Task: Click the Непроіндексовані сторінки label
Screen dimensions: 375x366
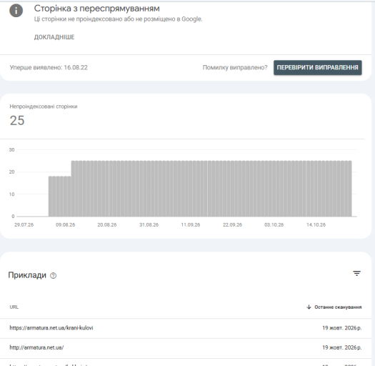Action: tap(44, 107)
